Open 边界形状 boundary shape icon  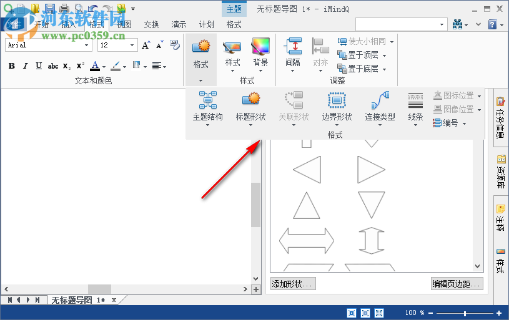click(337, 100)
